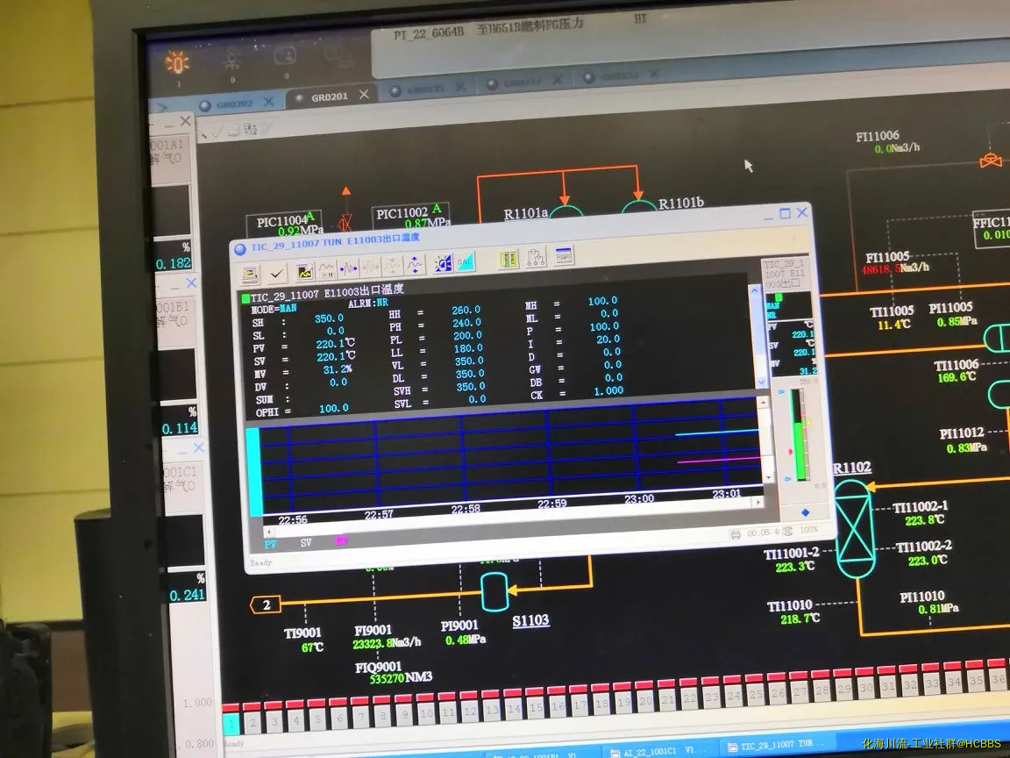The image size is (1010, 758).
Task: Click the scroll down arrow of parameter list
Action: (762, 382)
